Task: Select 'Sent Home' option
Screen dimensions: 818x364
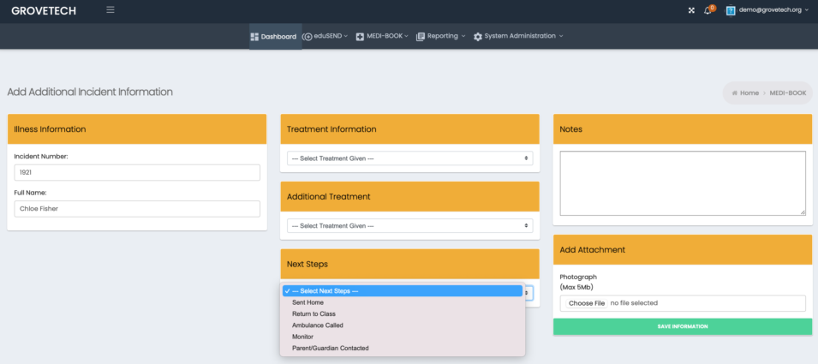Action: coord(307,302)
